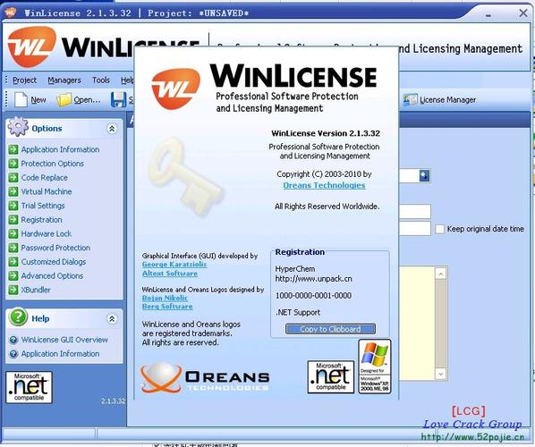This screenshot has height=447, width=535.
Task: Open the dropdown arrow right of about dialog
Action: pos(424,176)
